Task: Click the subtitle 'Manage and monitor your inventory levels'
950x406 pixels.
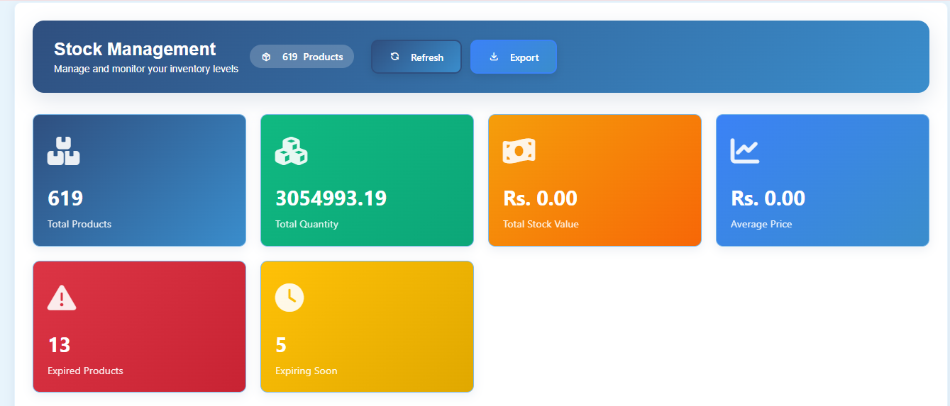Action: coord(146,69)
